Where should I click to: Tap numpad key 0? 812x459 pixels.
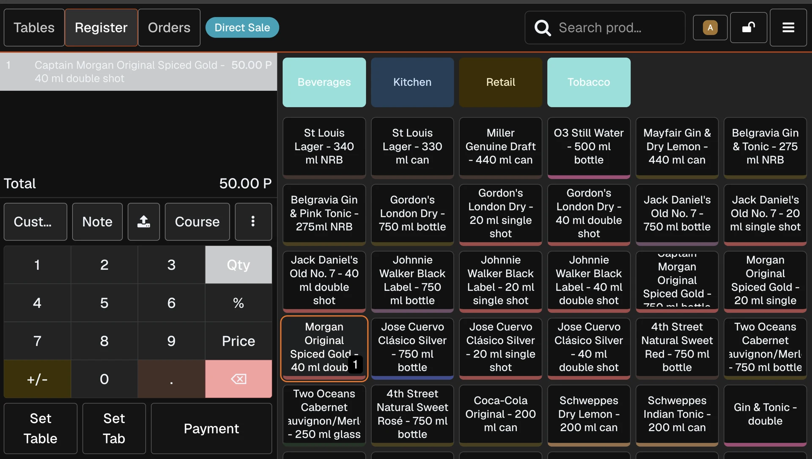click(x=104, y=379)
